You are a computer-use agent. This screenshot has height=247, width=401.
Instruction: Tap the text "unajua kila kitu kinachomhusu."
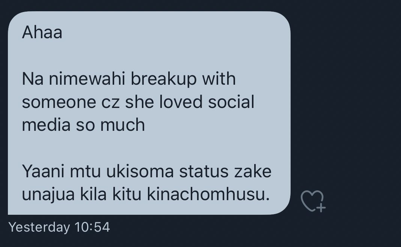point(146,195)
